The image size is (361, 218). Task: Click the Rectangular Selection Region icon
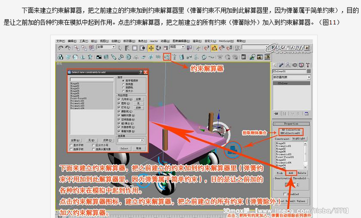click(x=135, y=48)
